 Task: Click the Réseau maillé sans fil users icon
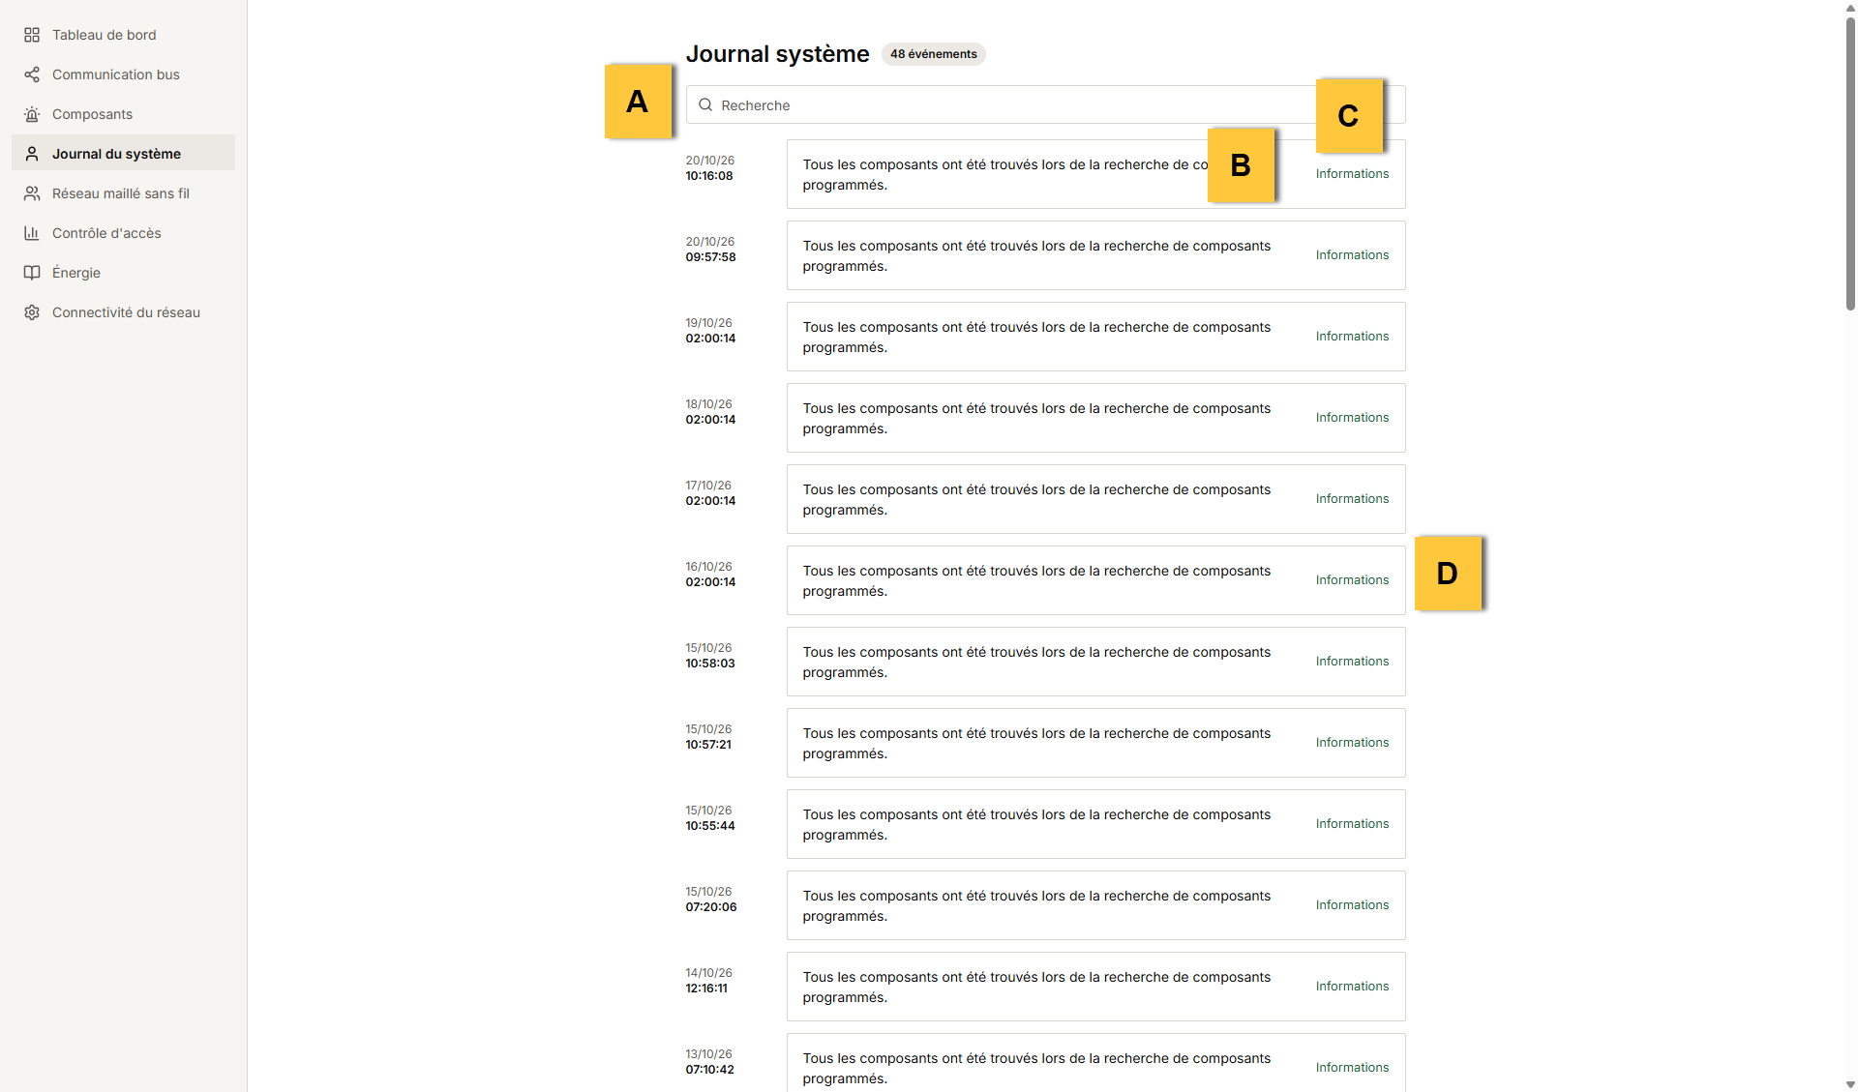click(x=32, y=193)
